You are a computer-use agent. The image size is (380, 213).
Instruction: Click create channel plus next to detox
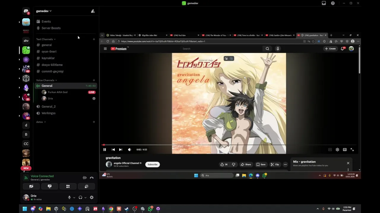[94, 122]
